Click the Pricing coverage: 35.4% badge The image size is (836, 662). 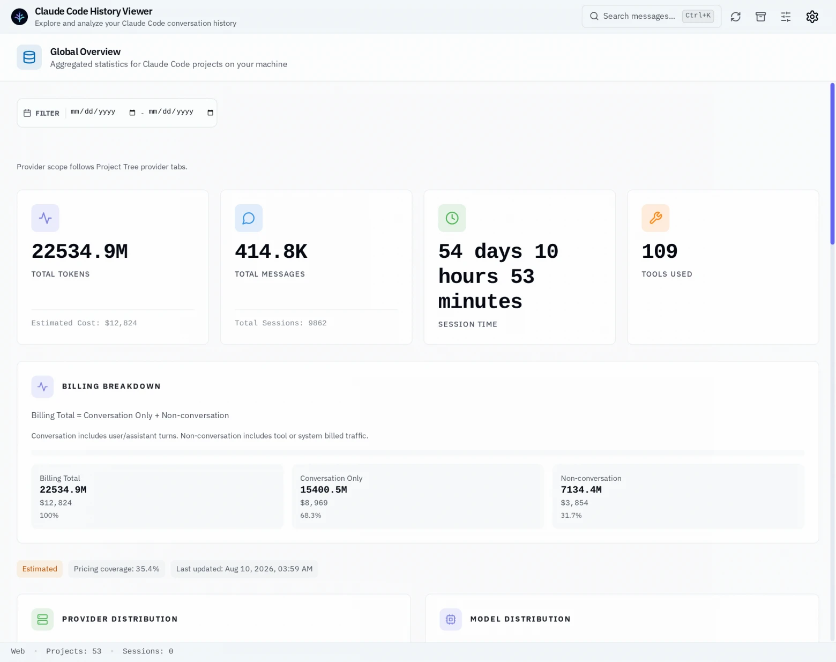(116, 569)
